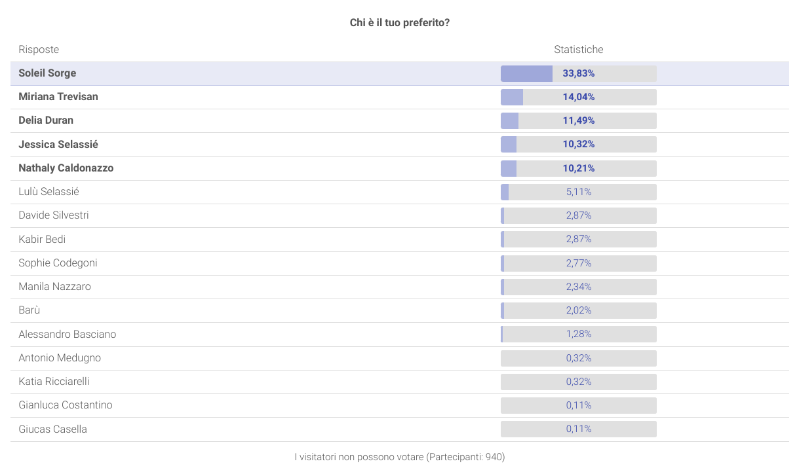Select the Jessica Selassié answer

tap(58, 144)
